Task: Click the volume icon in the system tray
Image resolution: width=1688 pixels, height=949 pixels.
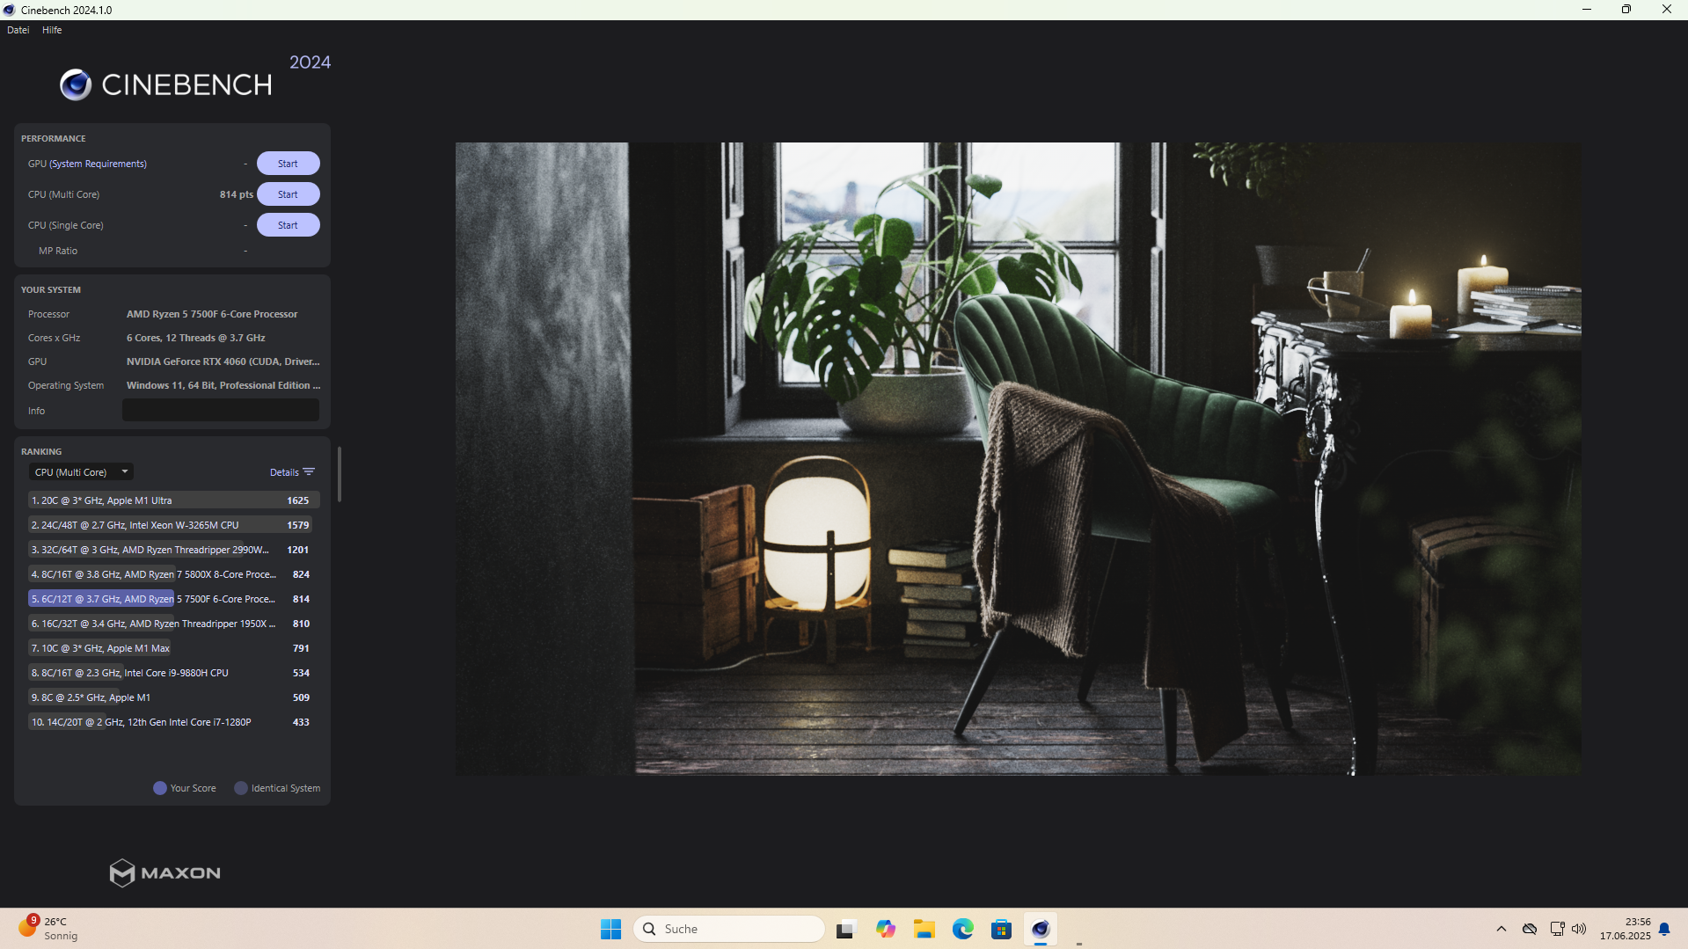Action: click(1579, 928)
